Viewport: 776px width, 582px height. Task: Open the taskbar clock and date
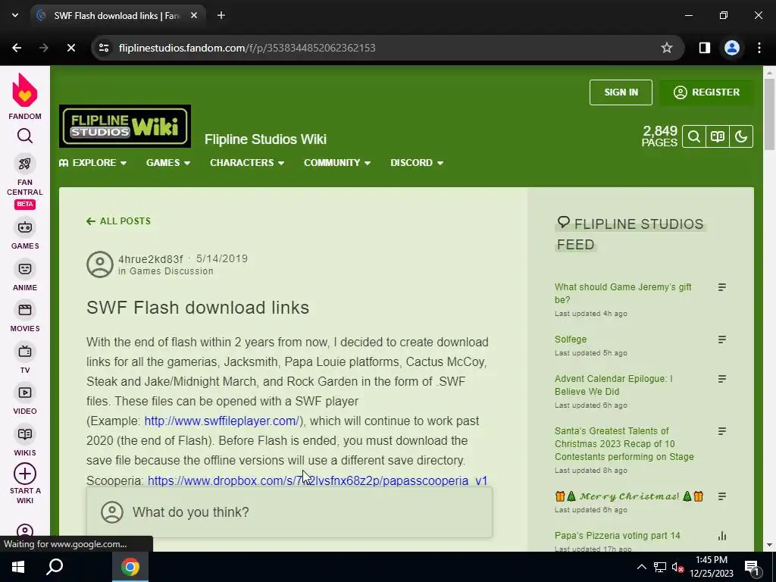(711, 567)
